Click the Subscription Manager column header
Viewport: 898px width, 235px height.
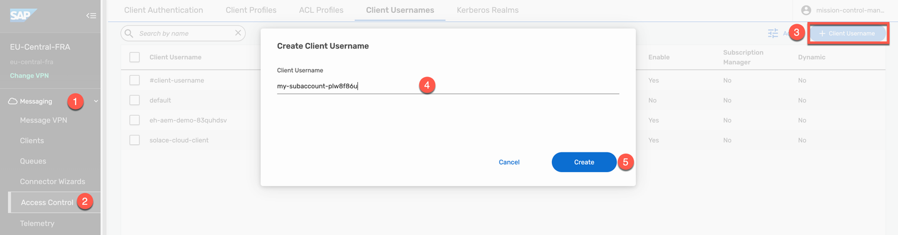pyautogui.click(x=743, y=57)
